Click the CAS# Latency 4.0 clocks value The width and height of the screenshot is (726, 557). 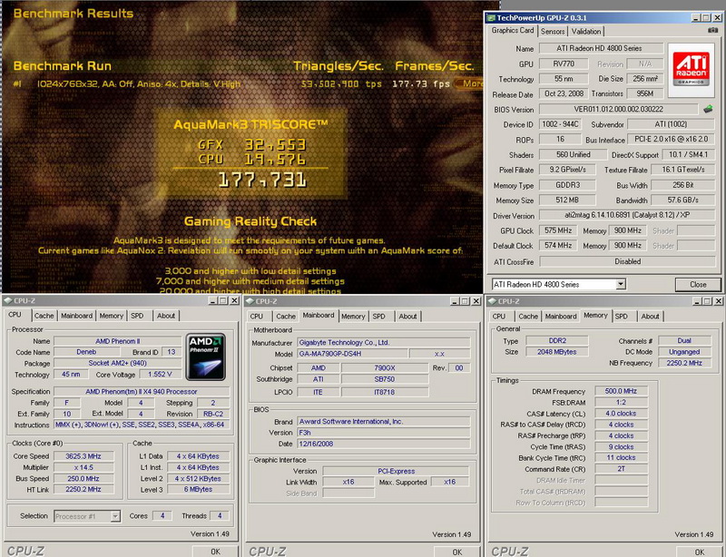coord(621,414)
